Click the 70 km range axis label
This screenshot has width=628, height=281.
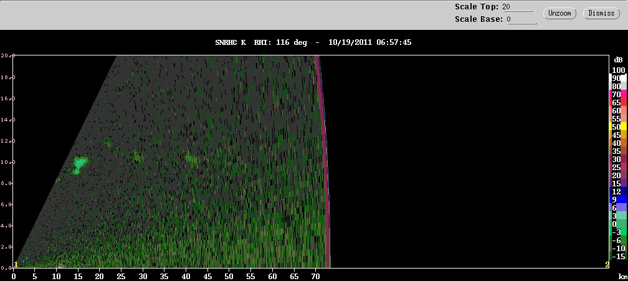315,276
